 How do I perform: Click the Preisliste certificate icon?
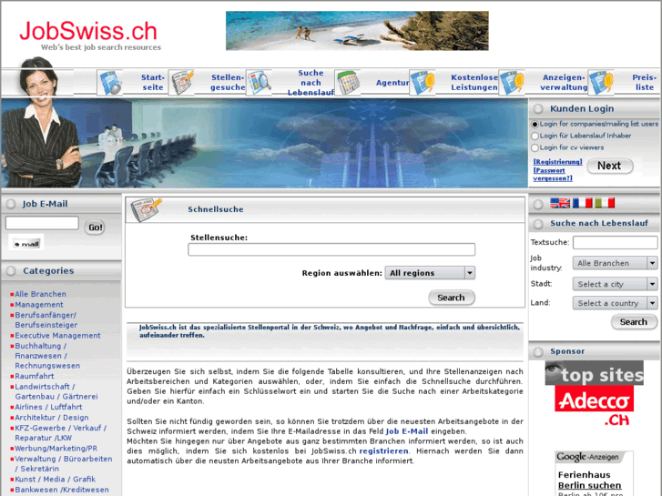coord(601,82)
